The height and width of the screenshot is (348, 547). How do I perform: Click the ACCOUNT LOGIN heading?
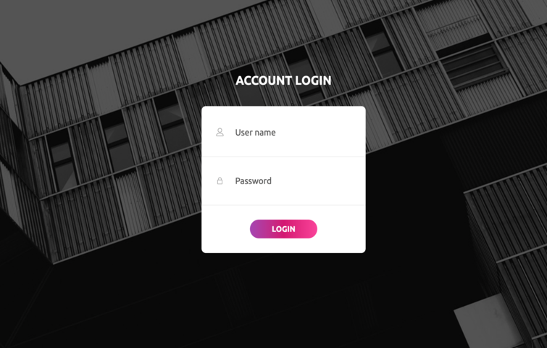point(283,80)
